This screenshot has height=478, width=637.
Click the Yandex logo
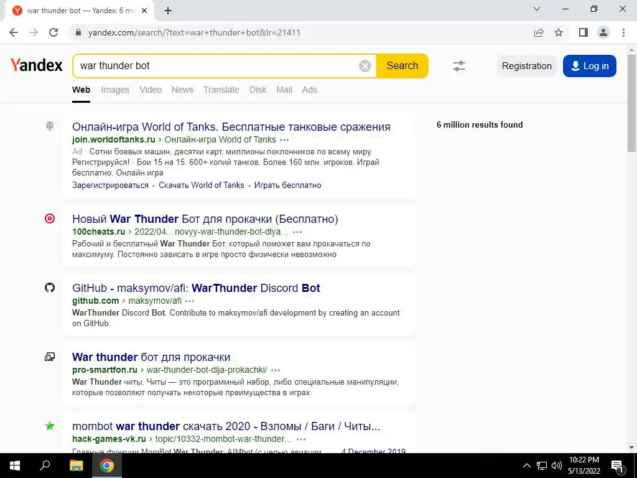(37, 65)
